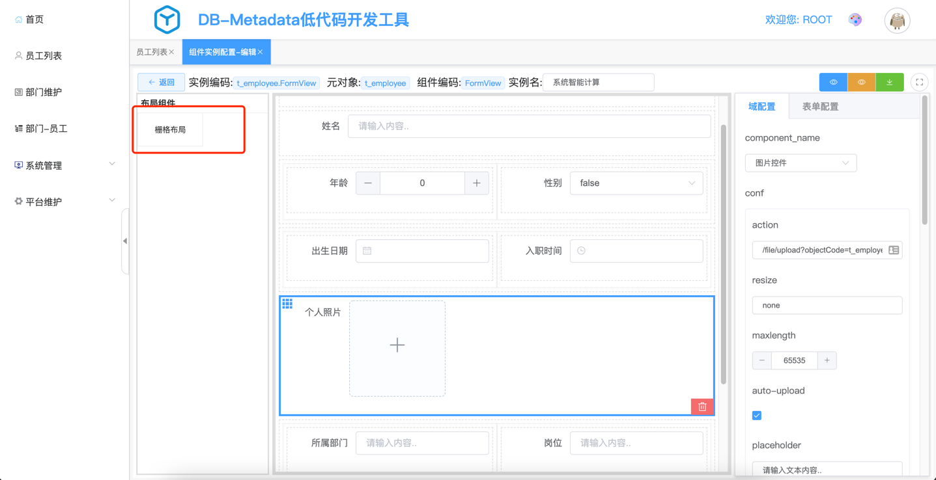Click the plus icon to upload personal photo

pos(397,345)
